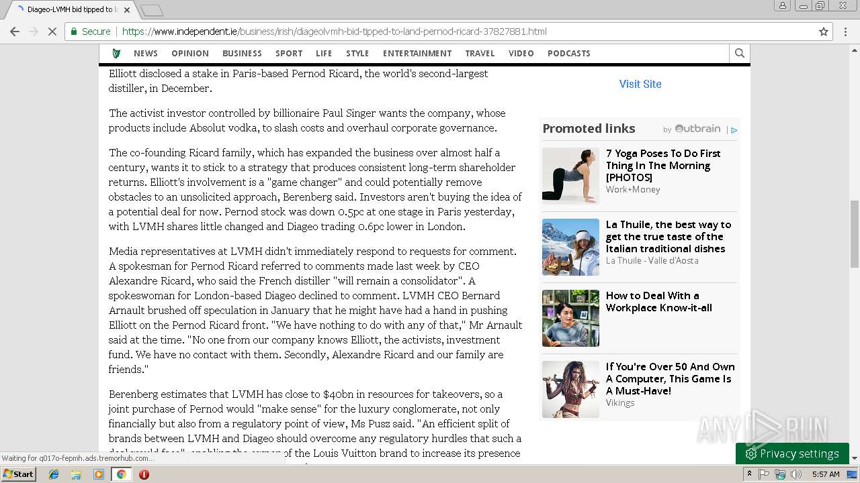This screenshot has width=860, height=483.
Task: Click the Outbrain logo link
Action: [697, 129]
